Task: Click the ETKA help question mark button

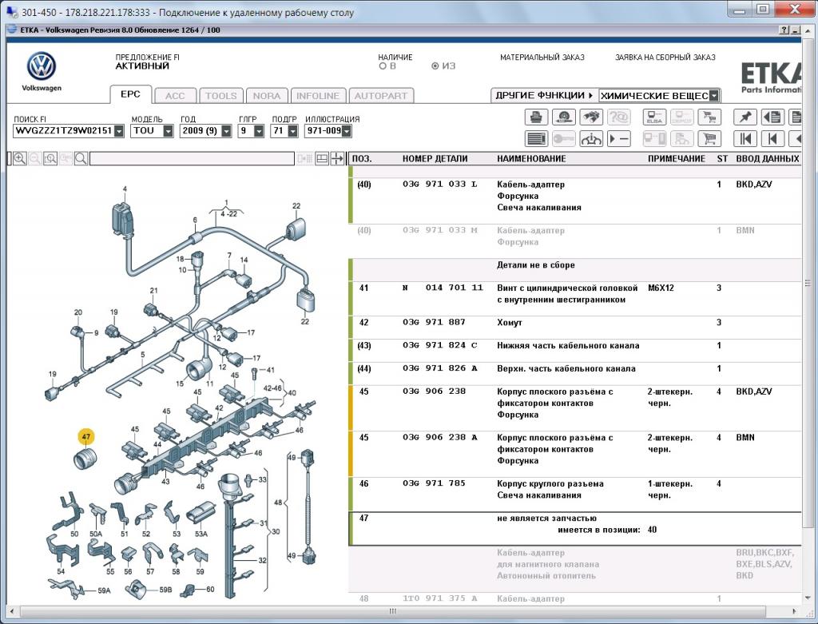Action: coord(784,30)
